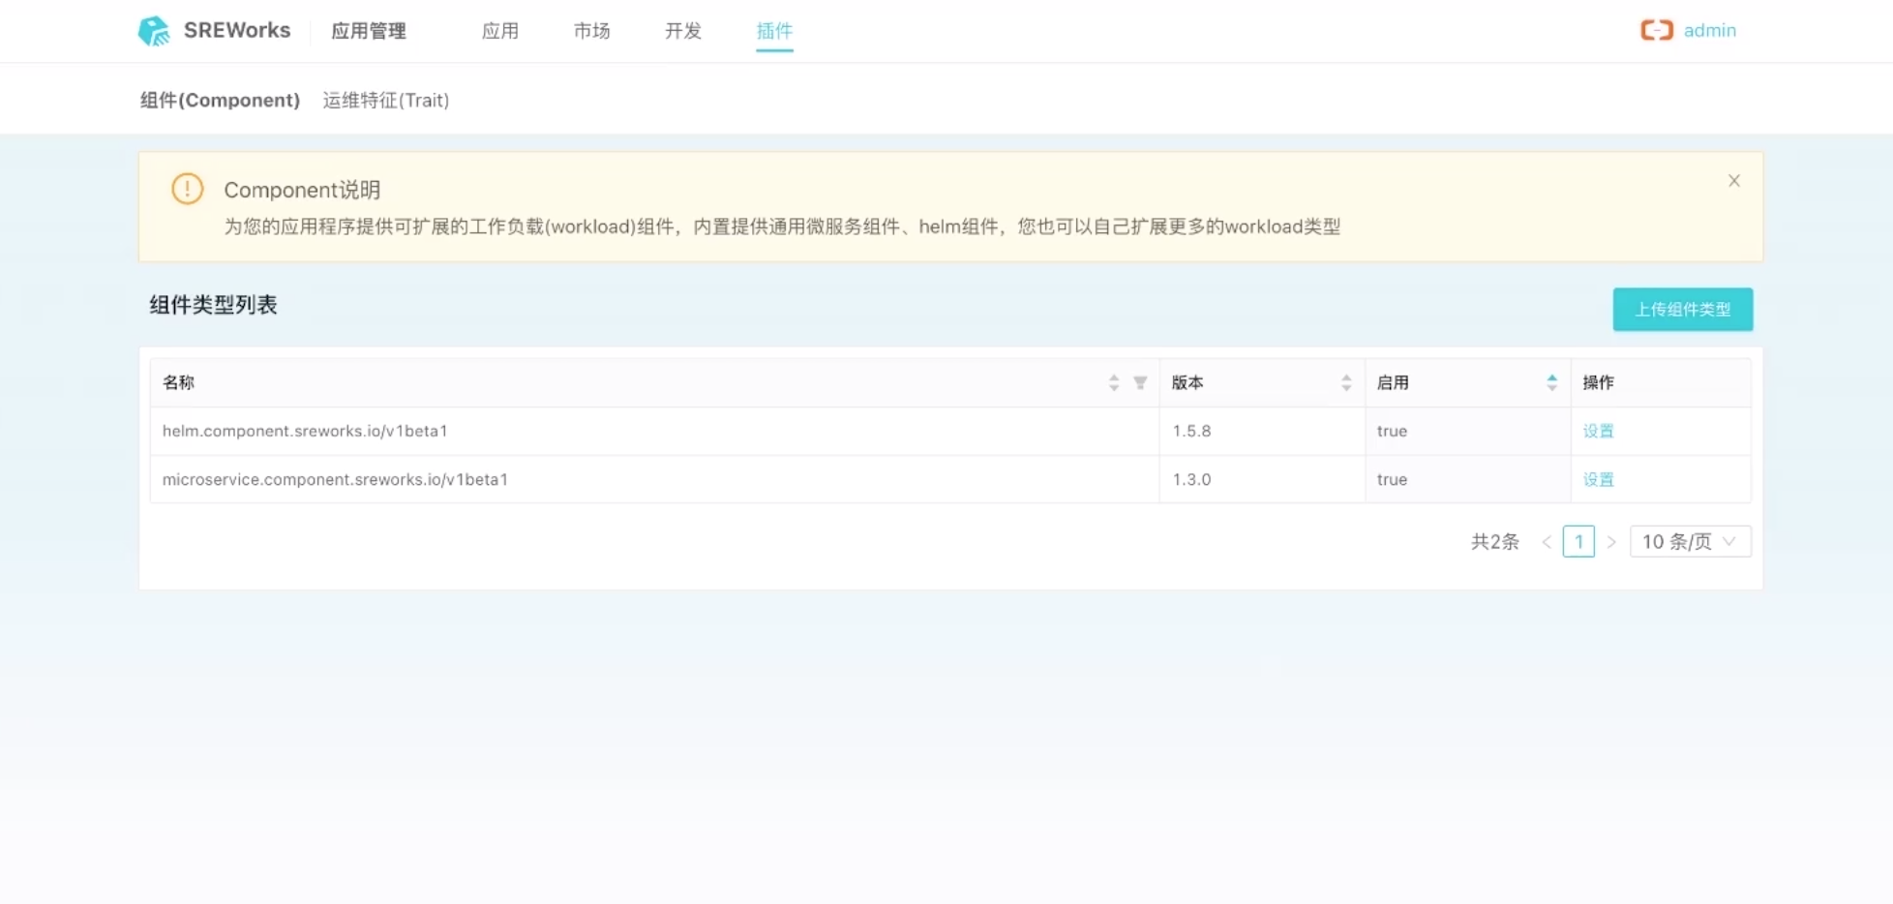This screenshot has height=904, width=1893.
Task: Sort table by 版本 column
Action: tap(1346, 383)
